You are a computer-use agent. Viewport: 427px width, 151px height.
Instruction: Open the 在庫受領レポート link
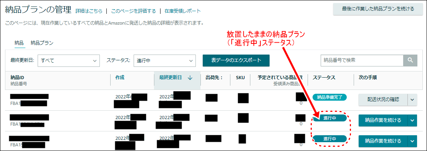click(182, 11)
